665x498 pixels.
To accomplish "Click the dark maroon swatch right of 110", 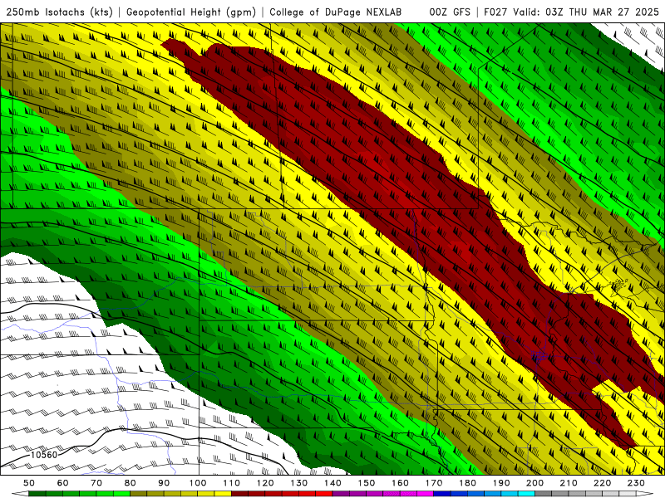I will click(x=239, y=494).
